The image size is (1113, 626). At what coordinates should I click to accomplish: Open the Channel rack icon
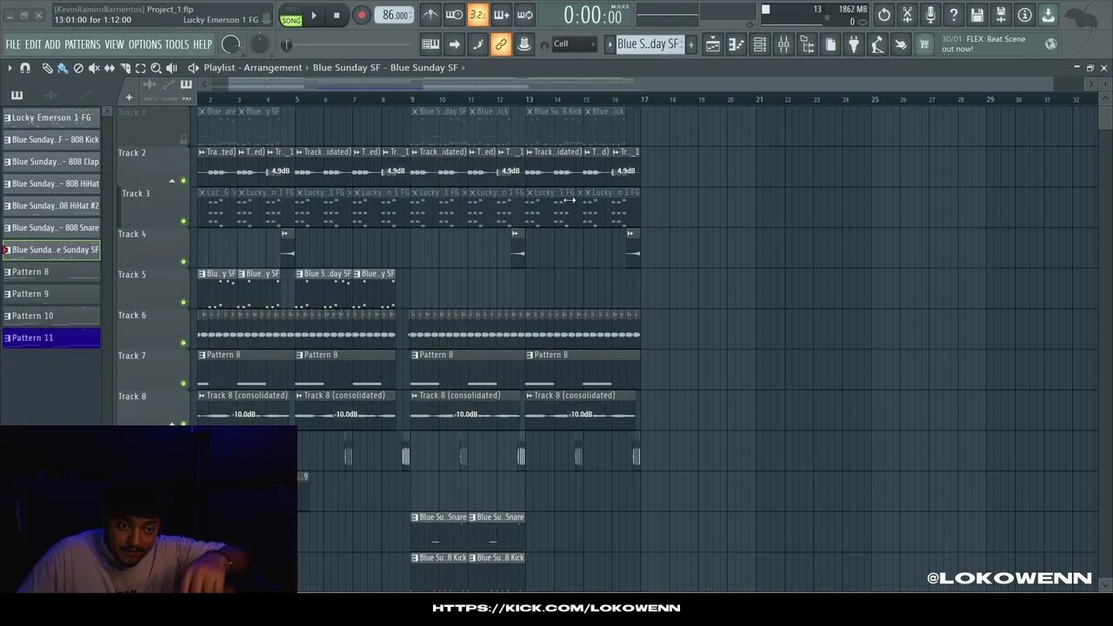point(759,44)
